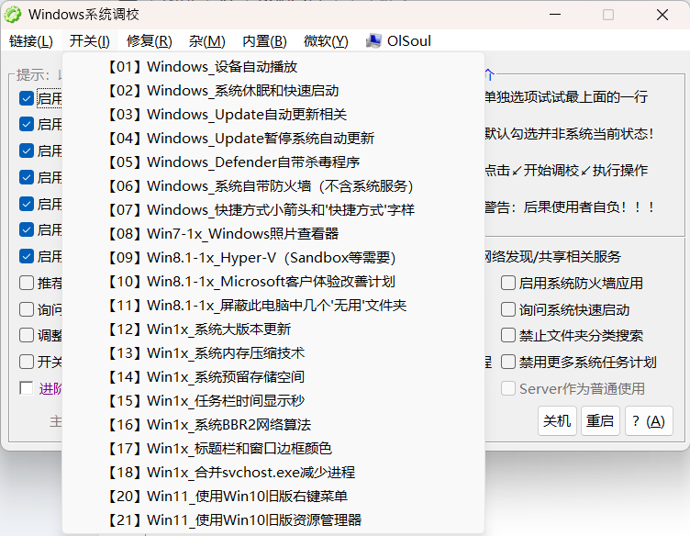The image size is (690, 536).
Task: Select 【13】Win1x_系统内存压缩技术
Action: pos(273,352)
